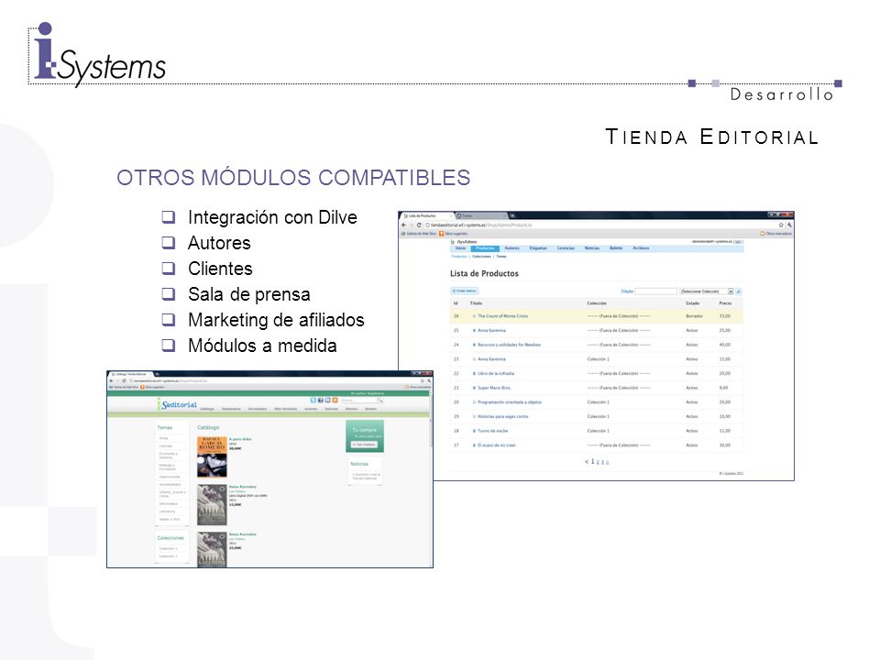Click the iSeditorial logo
This screenshot has height=660, width=880.
tap(177, 404)
